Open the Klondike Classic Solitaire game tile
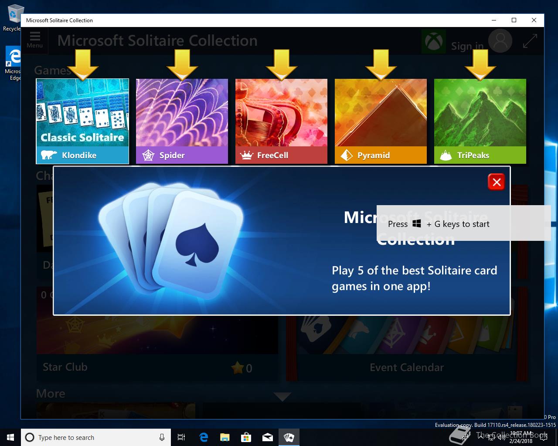The height and width of the screenshot is (446, 558). click(x=82, y=121)
